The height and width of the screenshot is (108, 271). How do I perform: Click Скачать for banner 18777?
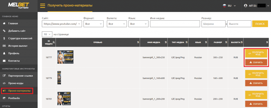tap(256, 62)
